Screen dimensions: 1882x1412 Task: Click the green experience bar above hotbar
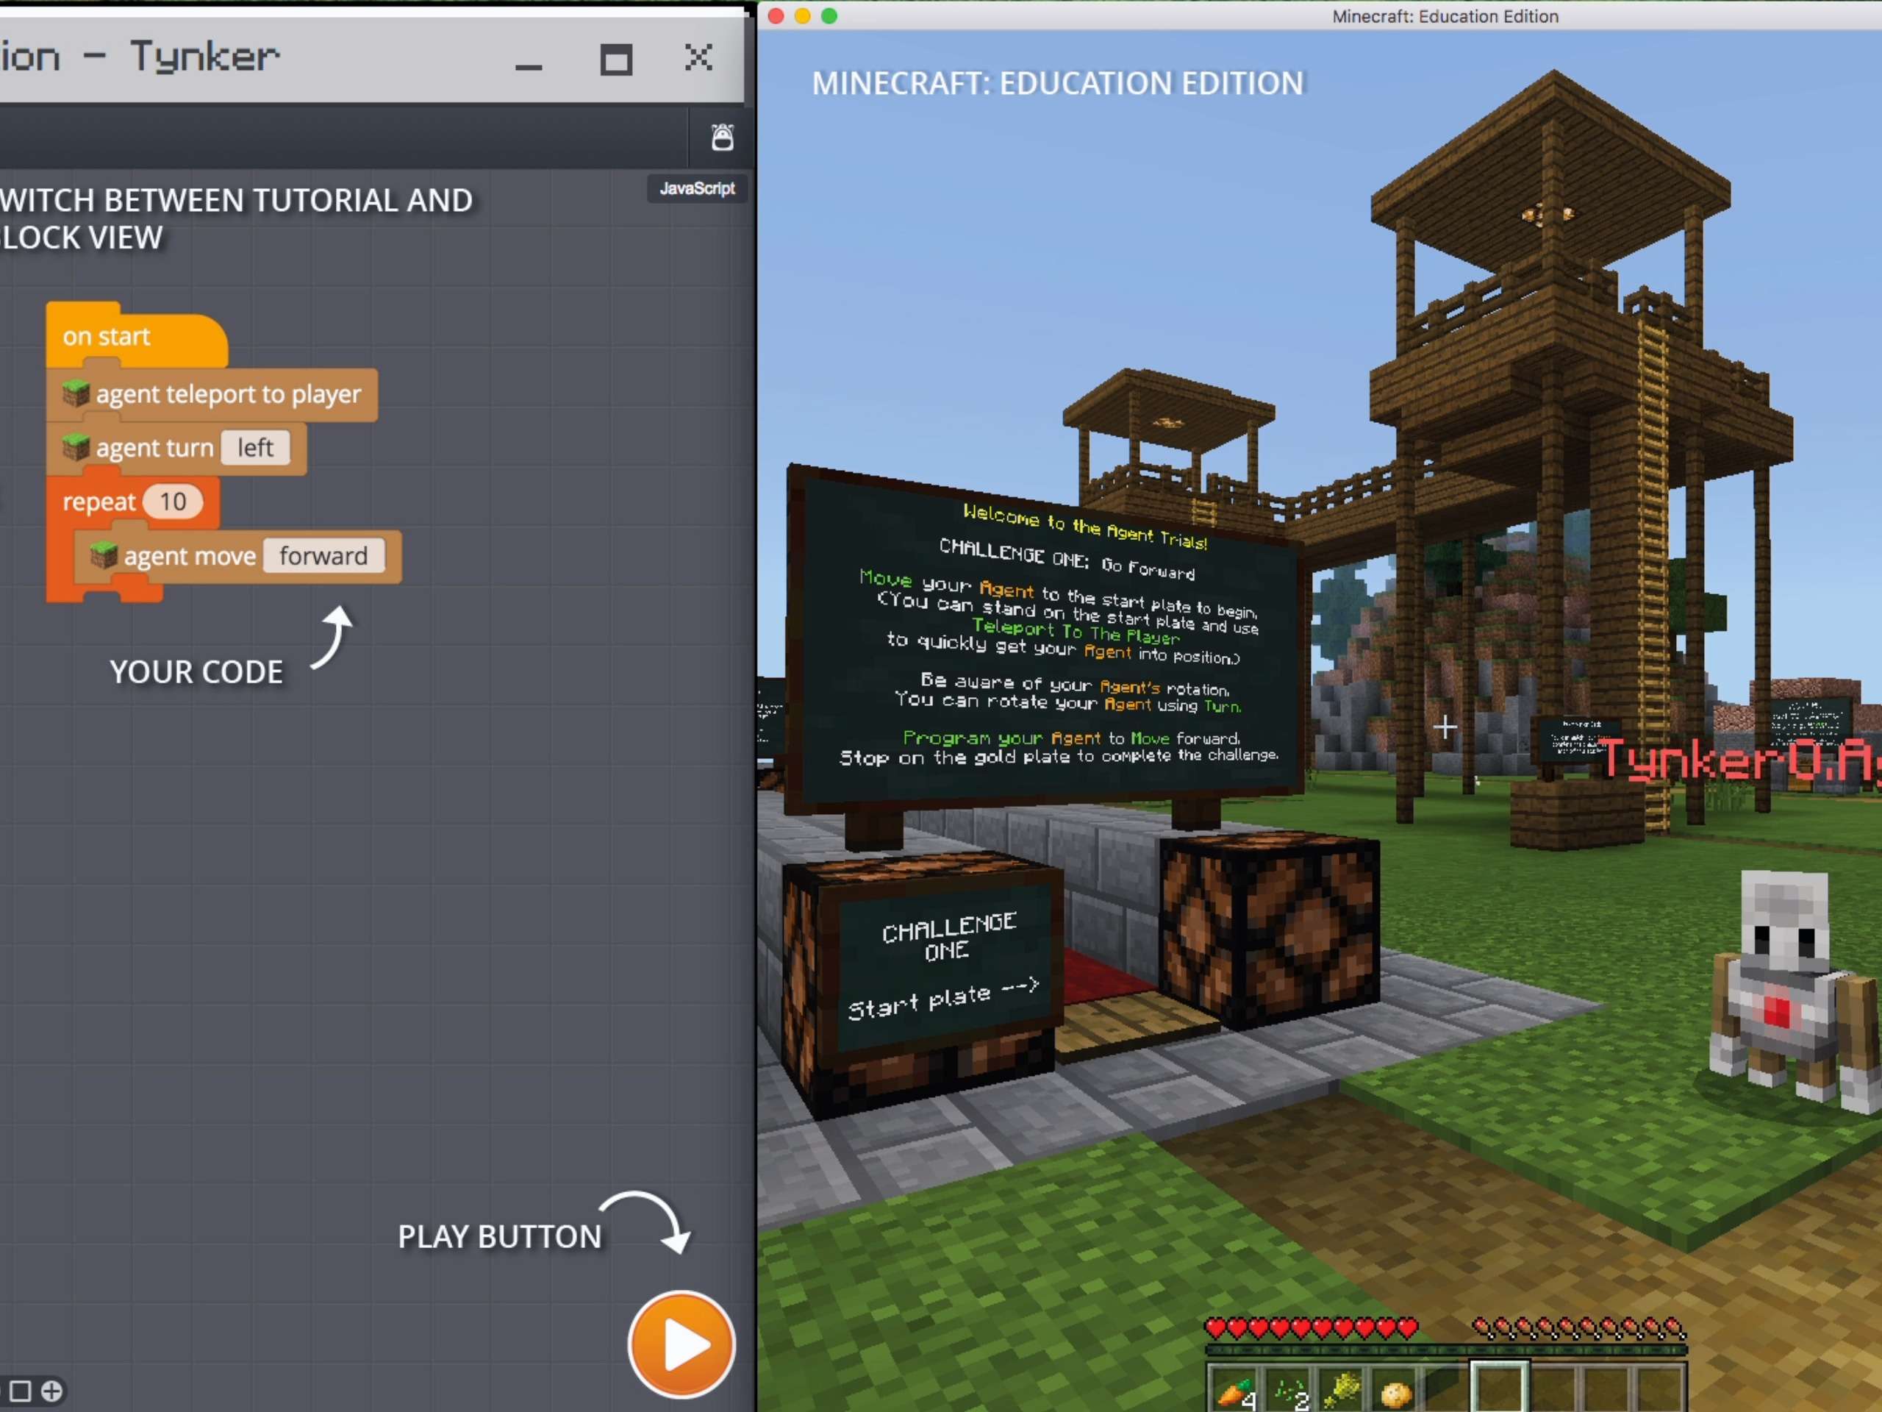(x=1446, y=1350)
